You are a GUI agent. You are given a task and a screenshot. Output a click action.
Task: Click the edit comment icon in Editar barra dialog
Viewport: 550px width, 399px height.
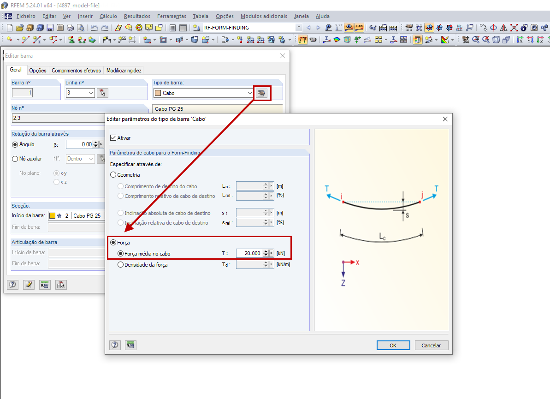[x=28, y=285]
